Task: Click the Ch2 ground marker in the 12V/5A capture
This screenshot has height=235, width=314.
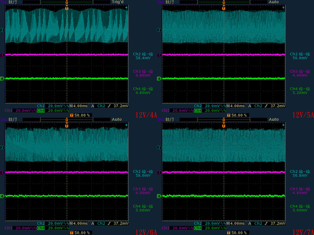Action: (159, 30)
